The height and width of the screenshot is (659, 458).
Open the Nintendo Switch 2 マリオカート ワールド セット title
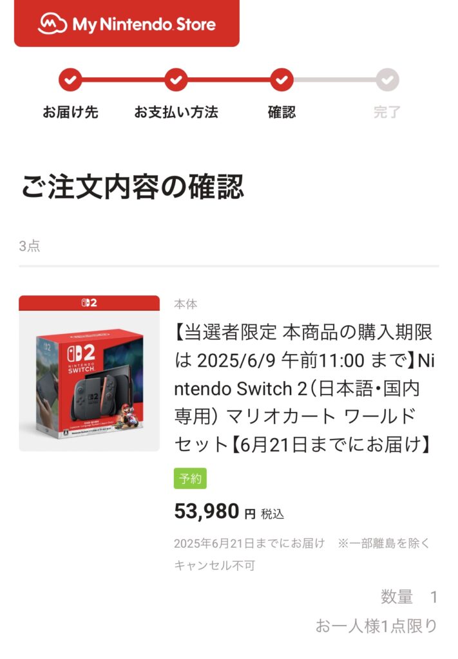point(304,388)
